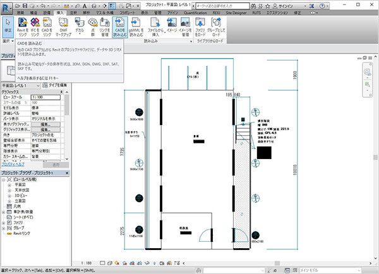Click 編集 button for グラフィックス表示 row
The width and height of the screenshot is (379, 274).
pyautogui.click(x=45, y=130)
